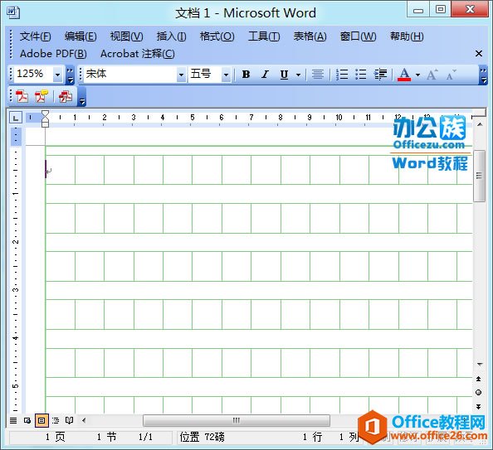The height and width of the screenshot is (450, 493).
Task: Click status bar page count 1/1
Action: (x=145, y=437)
